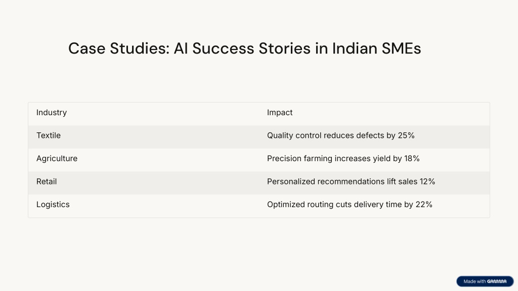
Task: Click the words Case Studies in title
Action: tap(119, 48)
